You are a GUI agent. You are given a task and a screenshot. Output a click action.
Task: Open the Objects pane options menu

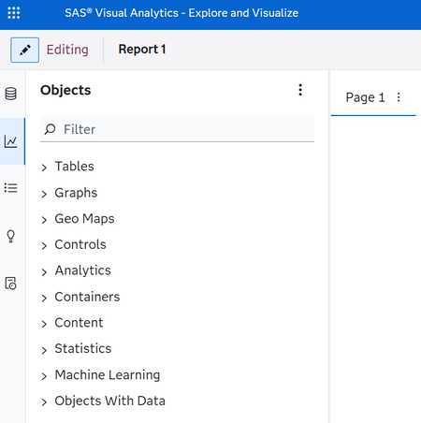[x=300, y=90]
